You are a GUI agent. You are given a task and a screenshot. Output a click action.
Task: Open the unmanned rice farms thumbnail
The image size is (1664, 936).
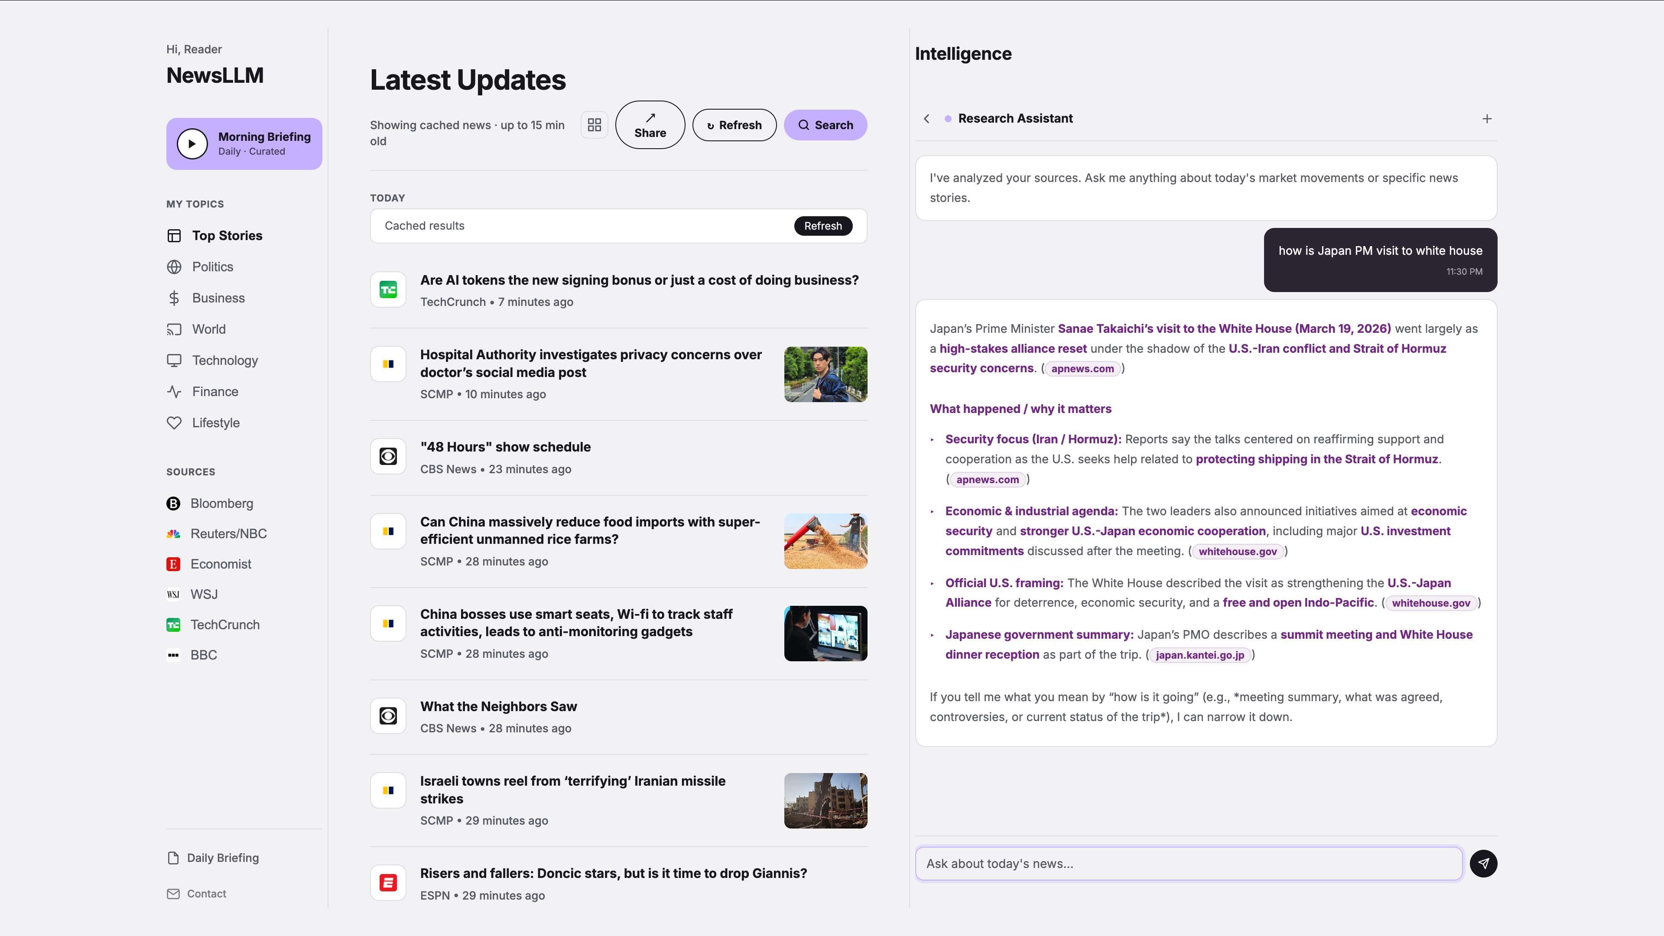(x=825, y=541)
